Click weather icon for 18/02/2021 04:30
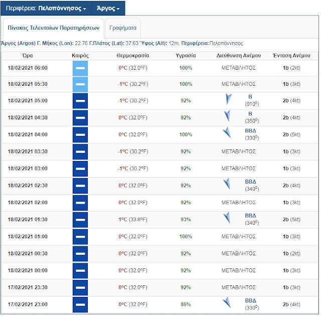 [80, 118]
